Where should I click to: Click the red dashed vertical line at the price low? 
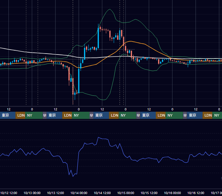[x=73, y=86]
